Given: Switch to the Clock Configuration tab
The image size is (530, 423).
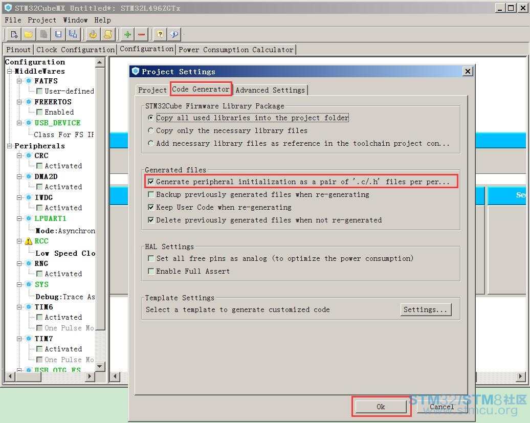Looking at the screenshot, I should (x=75, y=50).
